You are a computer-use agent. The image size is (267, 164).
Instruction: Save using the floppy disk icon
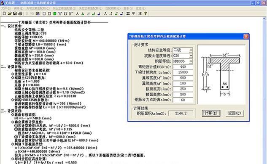(15, 13)
